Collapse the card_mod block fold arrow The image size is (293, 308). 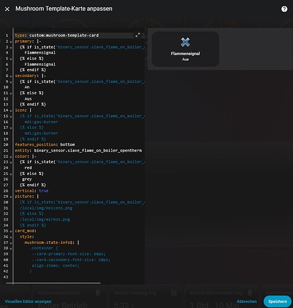pyautogui.click(x=11, y=231)
